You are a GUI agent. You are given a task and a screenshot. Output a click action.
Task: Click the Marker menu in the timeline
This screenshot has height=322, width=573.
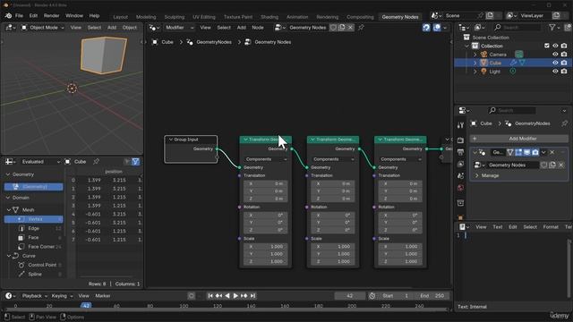103,296
